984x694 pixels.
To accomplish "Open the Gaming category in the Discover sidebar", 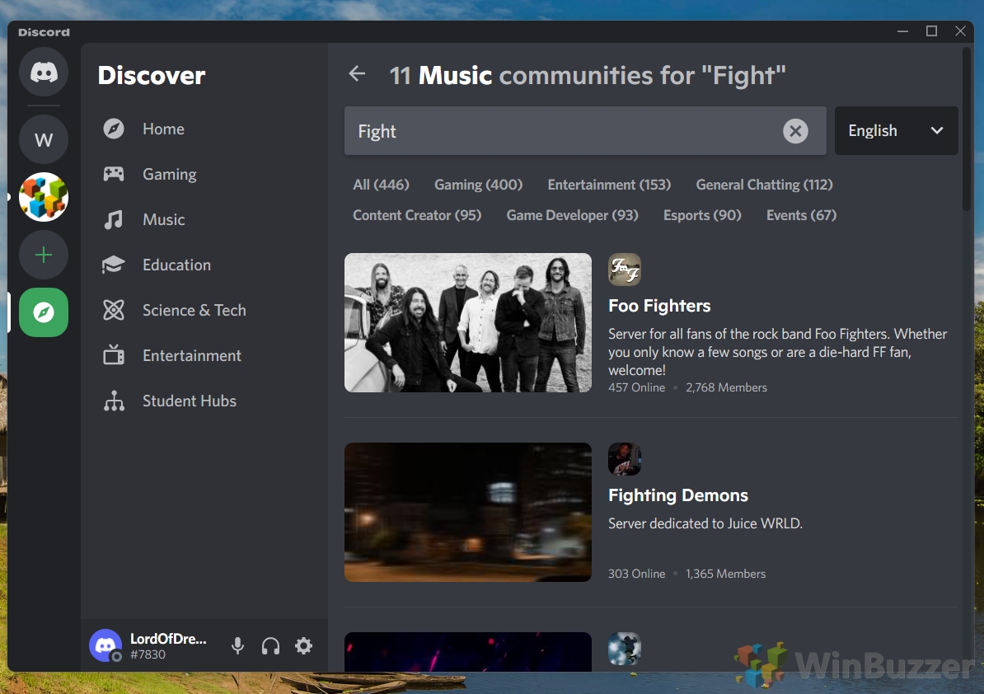I will click(204, 174).
